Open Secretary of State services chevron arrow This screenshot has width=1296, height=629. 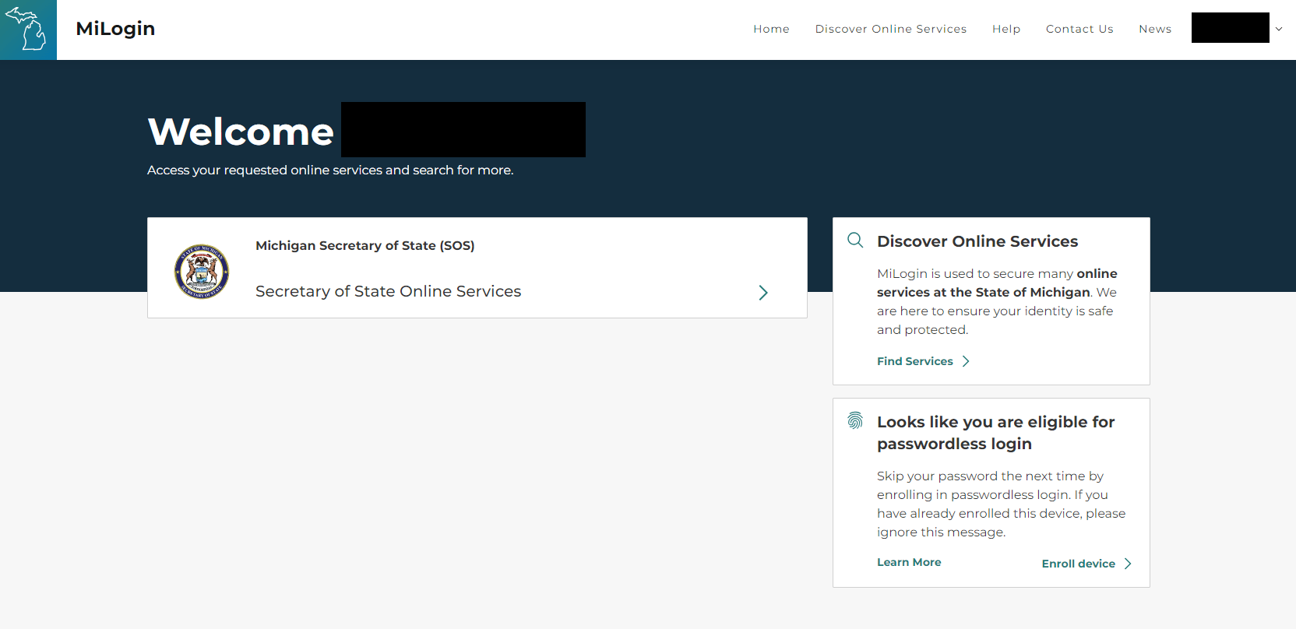(763, 293)
